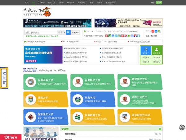This screenshot has height=140, width=186.
Task: Open 申请管理 in top navigation
Action: [x=71, y=2]
